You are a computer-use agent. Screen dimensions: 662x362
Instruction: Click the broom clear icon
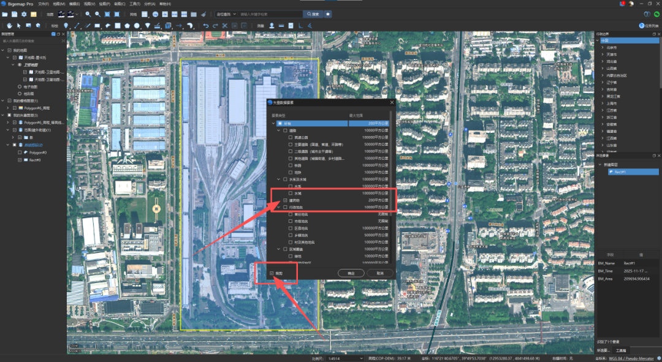coord(204,14)
